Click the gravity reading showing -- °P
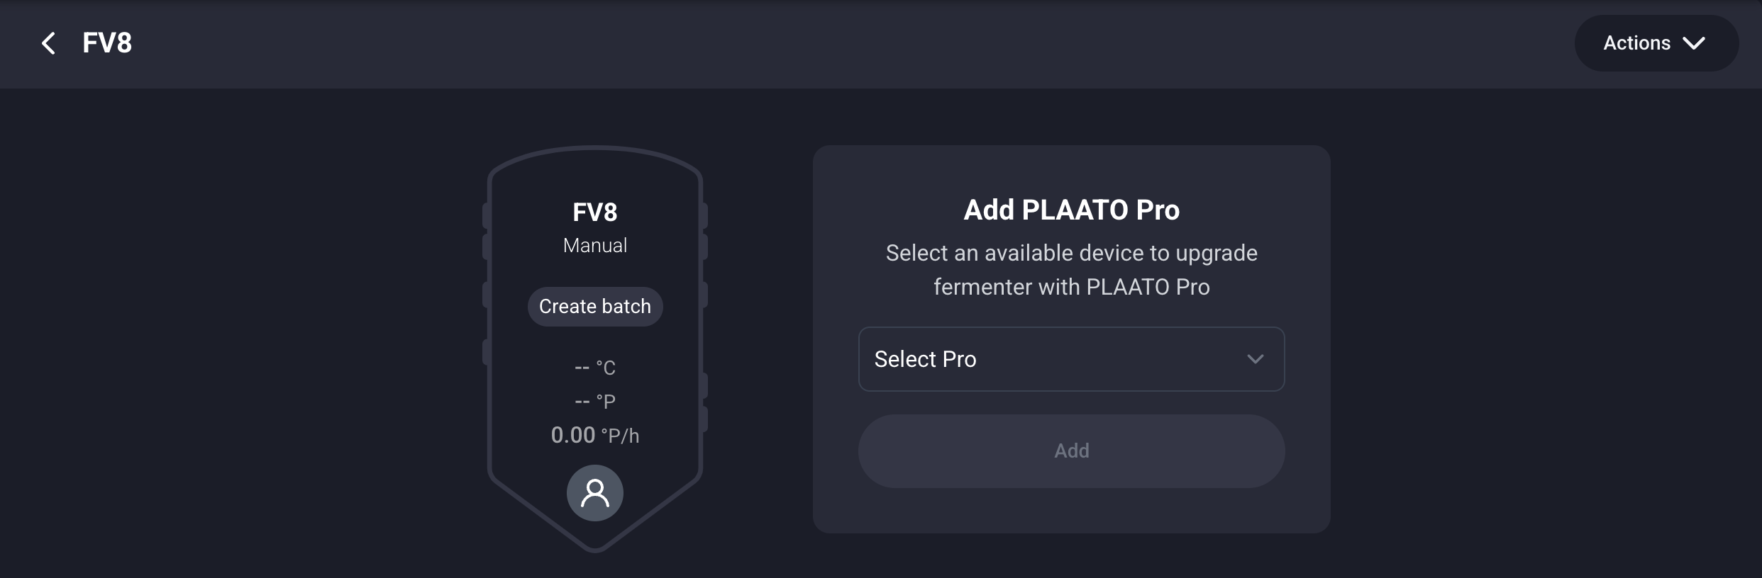This screenshot has width=1762, height=578. click(x=594, y=402)
